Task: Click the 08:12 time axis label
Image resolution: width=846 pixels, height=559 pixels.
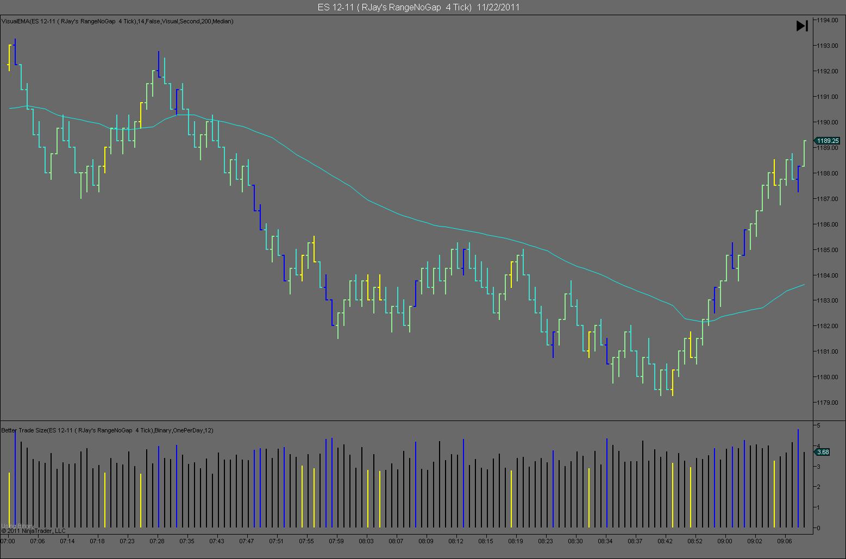Action: pos(456,541)
